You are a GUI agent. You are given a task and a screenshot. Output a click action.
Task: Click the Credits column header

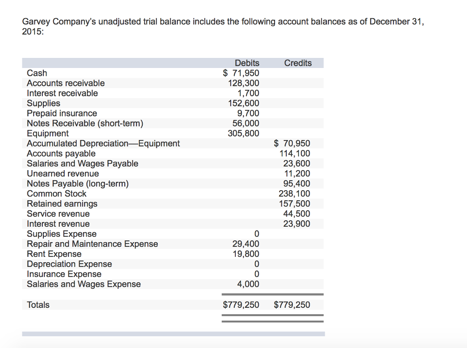pyautogui.click(x=298, y=63)
